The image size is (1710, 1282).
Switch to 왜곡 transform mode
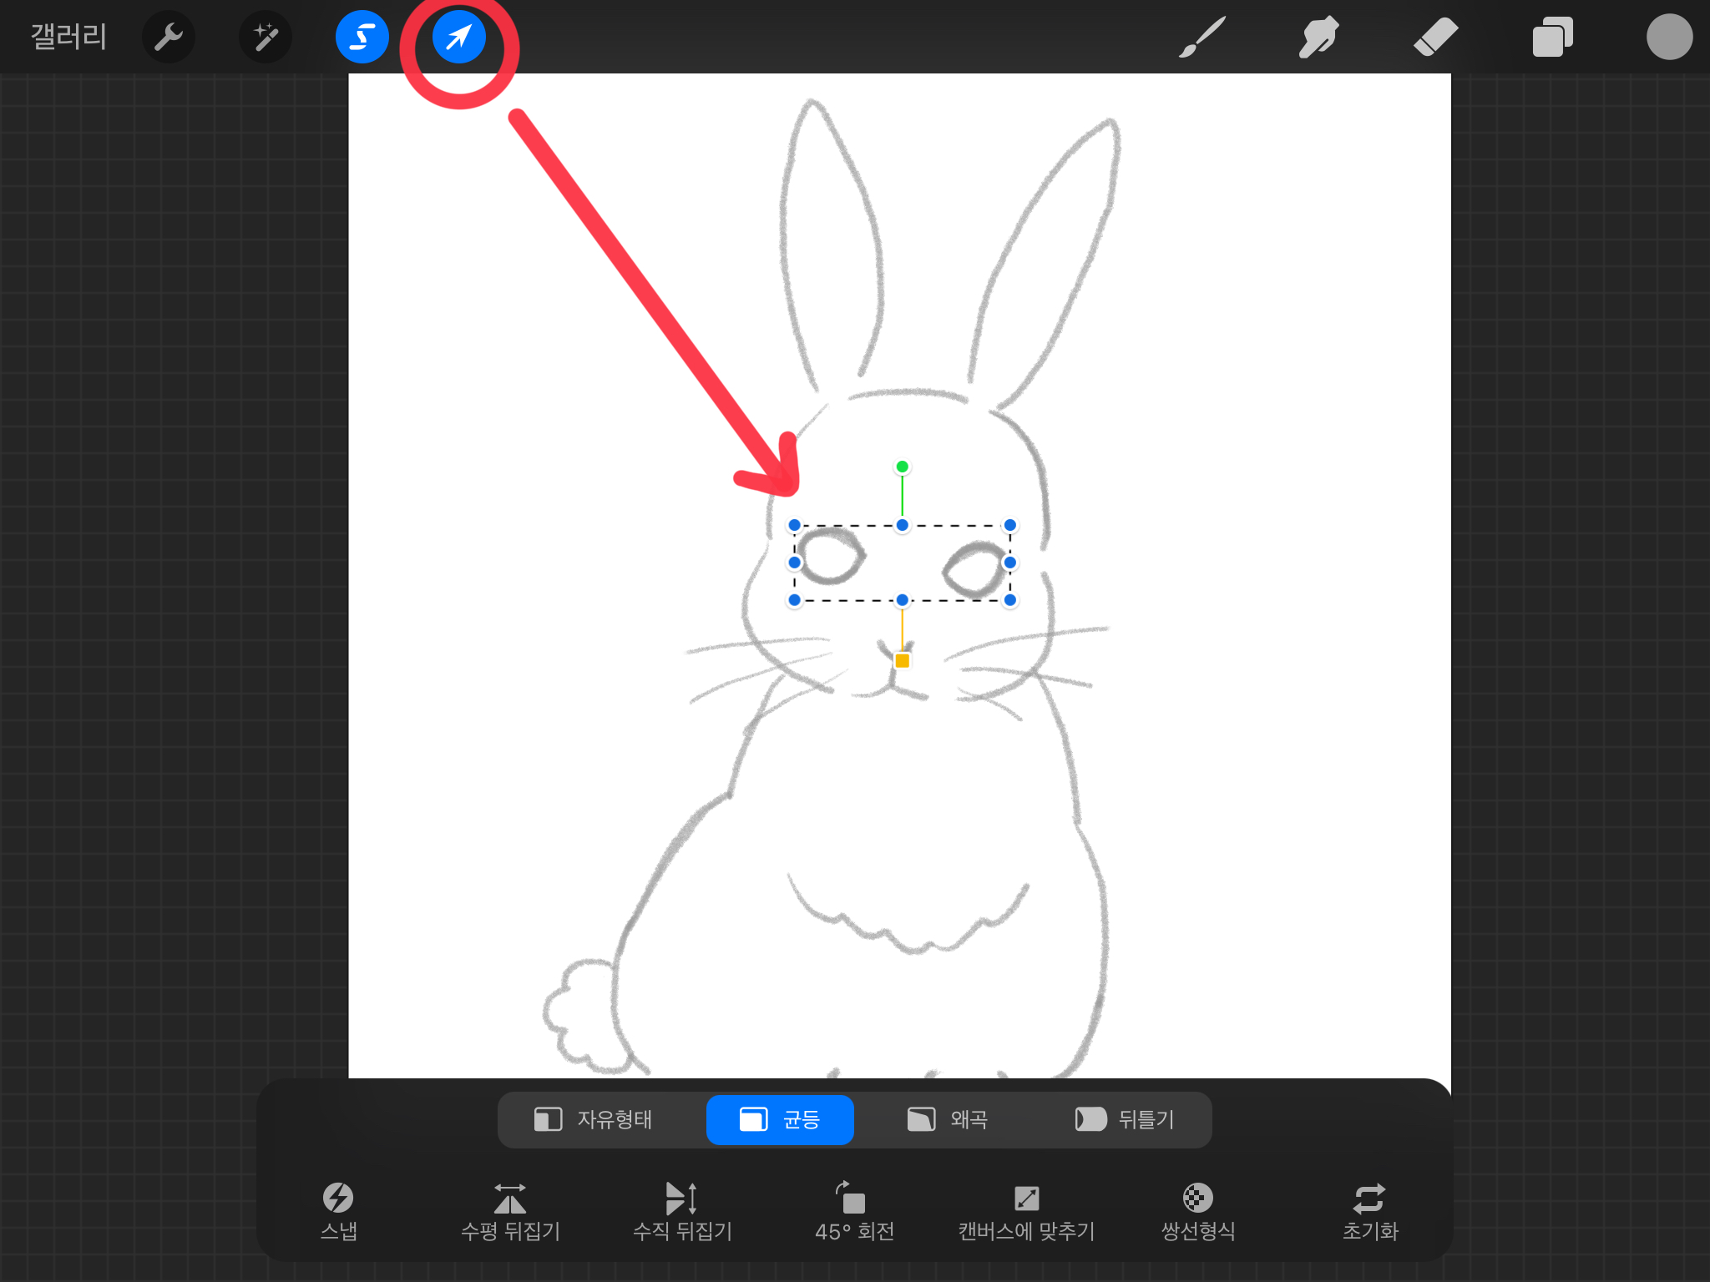tap(948, 1119)
